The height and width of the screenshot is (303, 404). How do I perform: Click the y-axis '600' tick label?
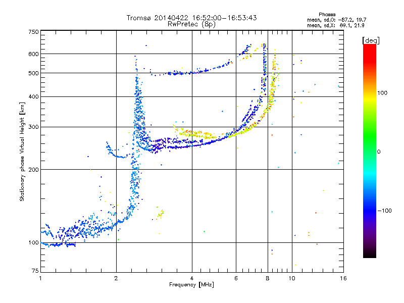click(33, 54)
